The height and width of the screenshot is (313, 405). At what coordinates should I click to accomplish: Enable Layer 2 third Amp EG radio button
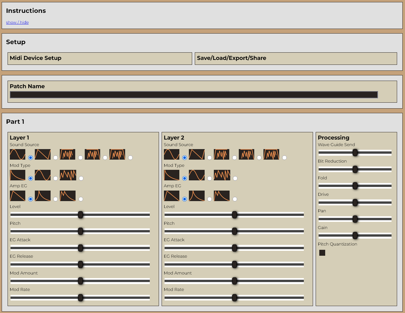[235, 199]
